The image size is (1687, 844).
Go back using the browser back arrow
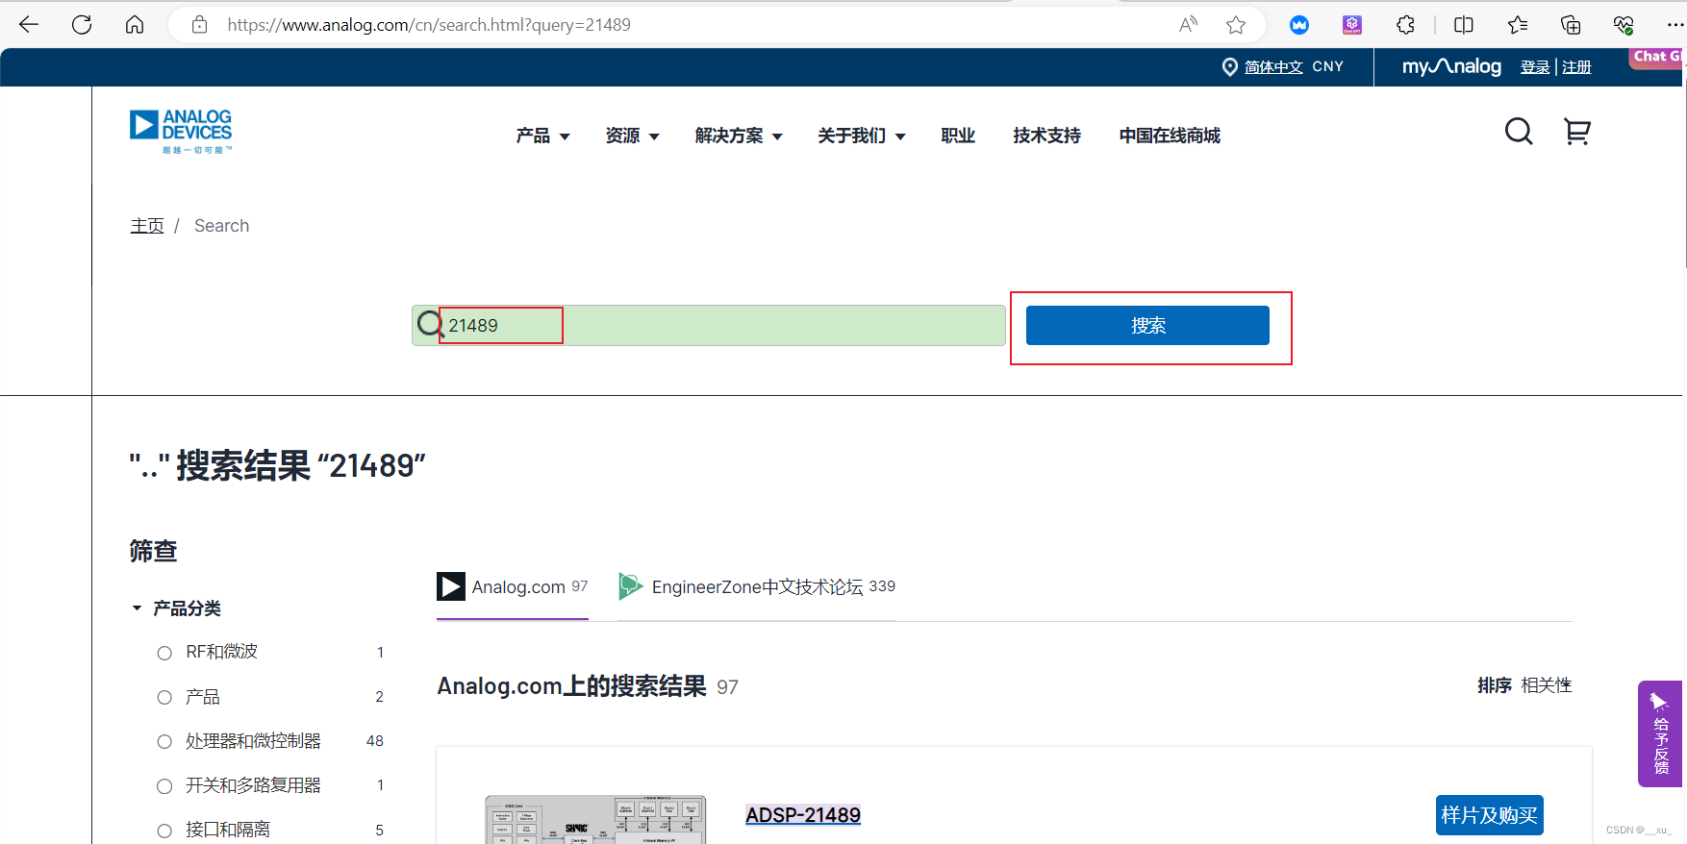(x=29, y=25)
